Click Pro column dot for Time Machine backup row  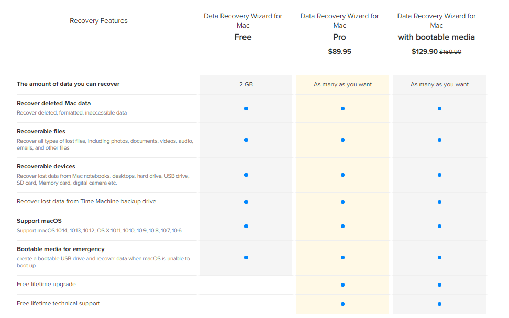click(342, 202)
